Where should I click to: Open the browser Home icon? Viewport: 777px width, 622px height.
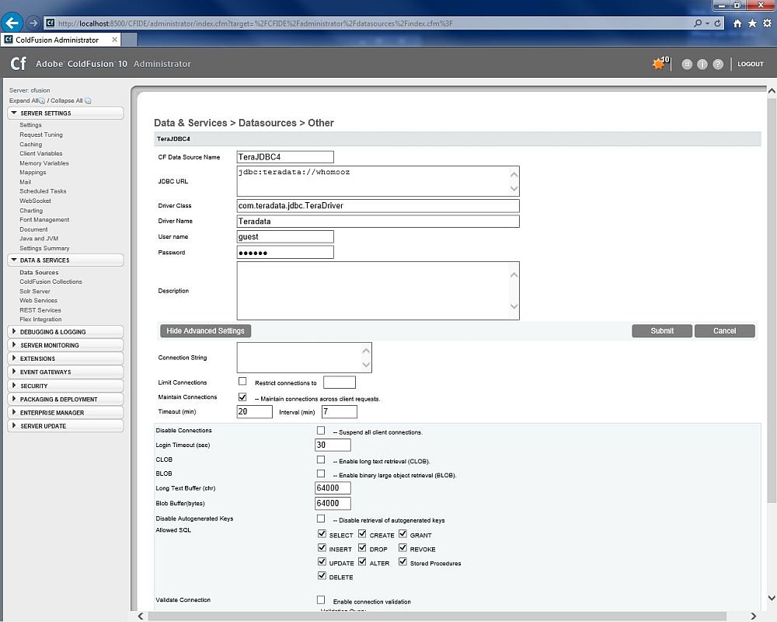(x=737, y=23)
